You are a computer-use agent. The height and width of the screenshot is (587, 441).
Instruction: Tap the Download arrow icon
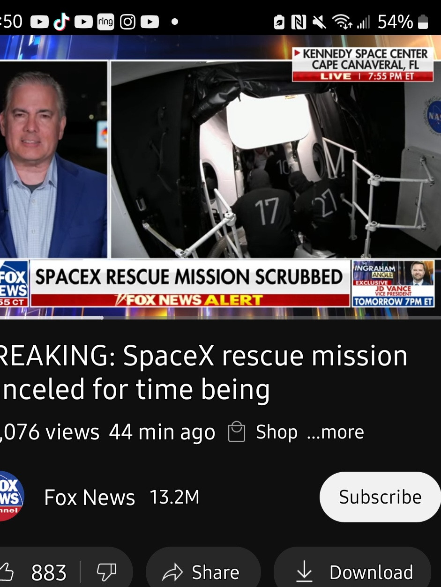tap(304, 572)
